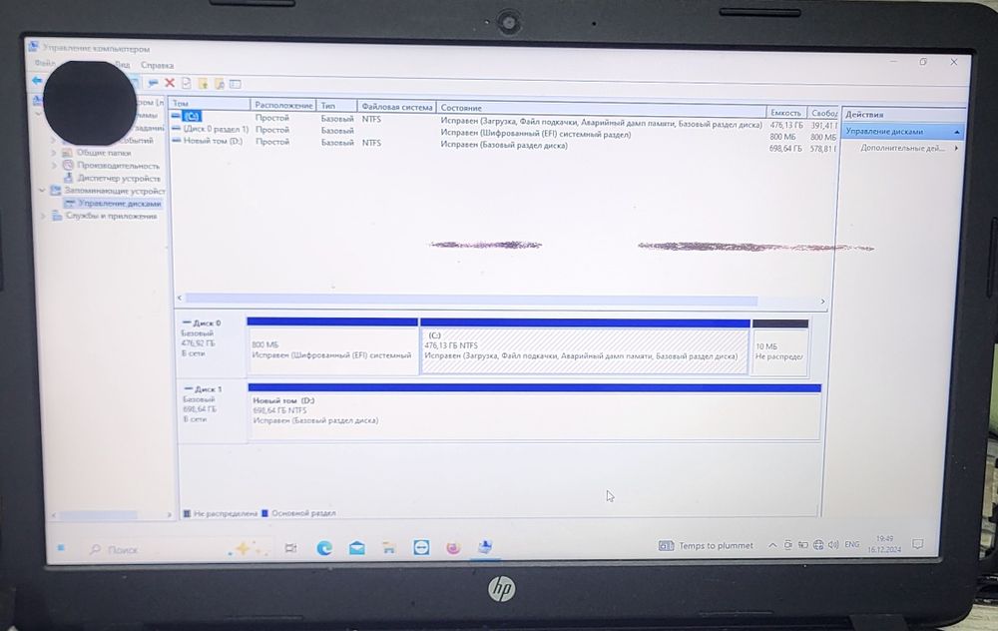Screen dimensions: 998x631
Task: Open Дополнительные действия submenu
Action: (x=909, y=148)
